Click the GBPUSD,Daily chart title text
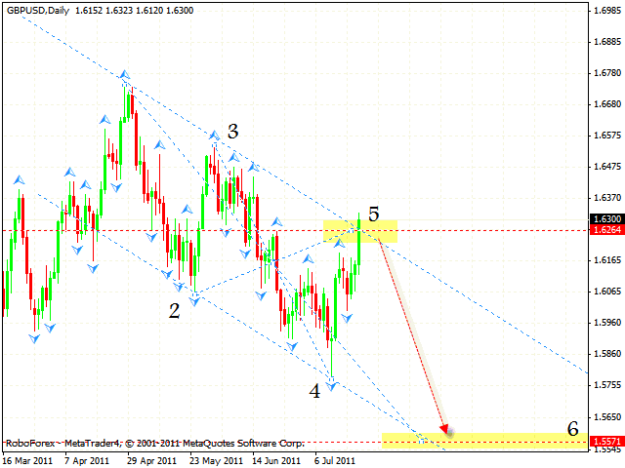The image size is (625, 468). click(37, 11)
